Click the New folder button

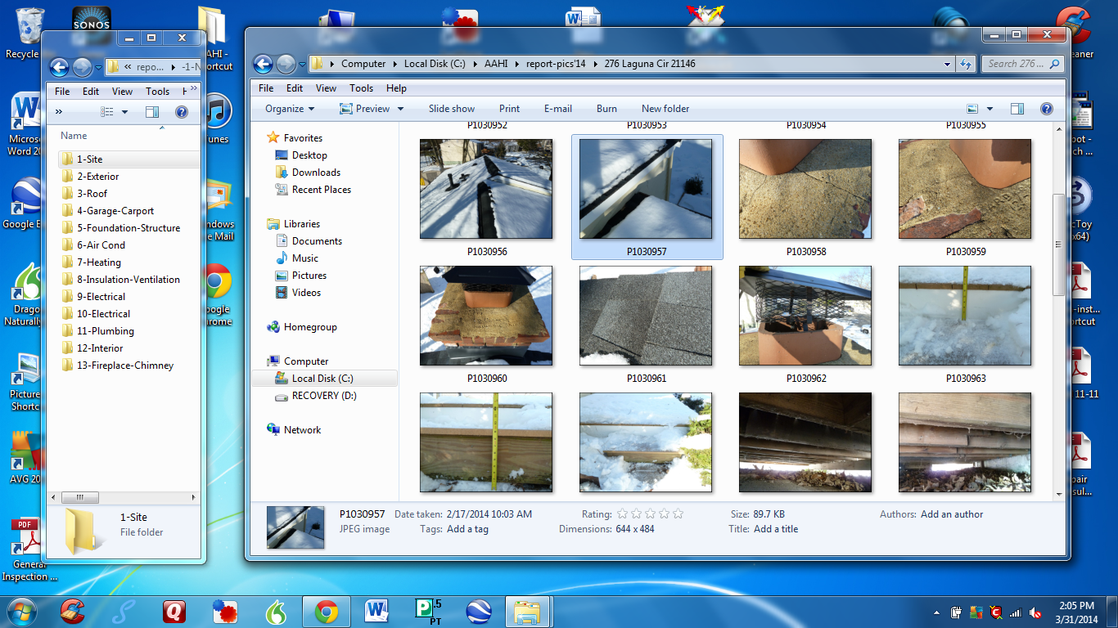pos(665,108)
